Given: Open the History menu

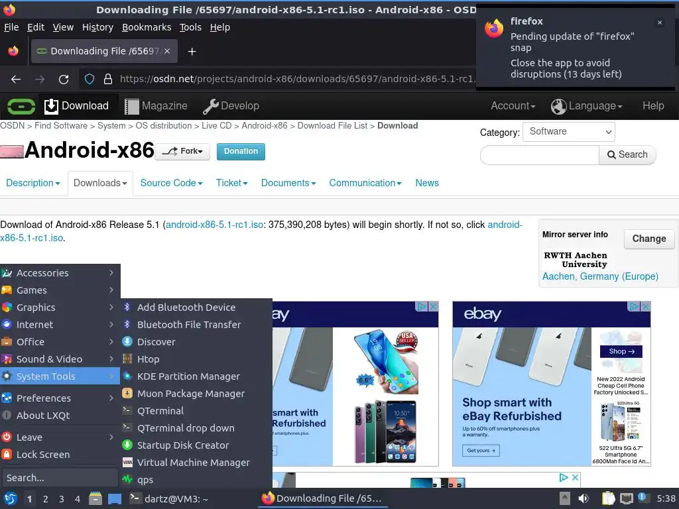Looking at the screenshot, I should (x=97, y=27).
